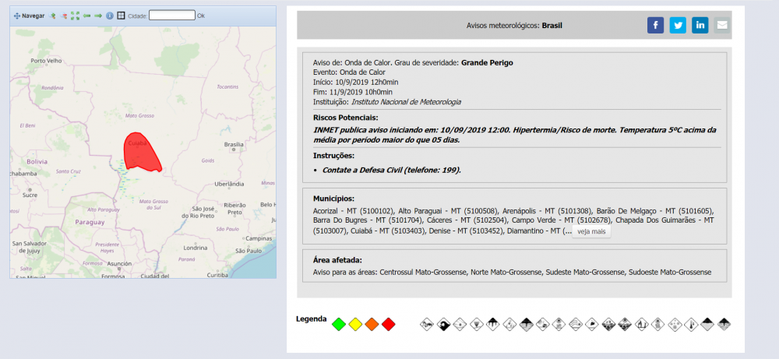779x359 pixels.
Task: Click the green full-extent arrows icon
Action: pos(75,16)
